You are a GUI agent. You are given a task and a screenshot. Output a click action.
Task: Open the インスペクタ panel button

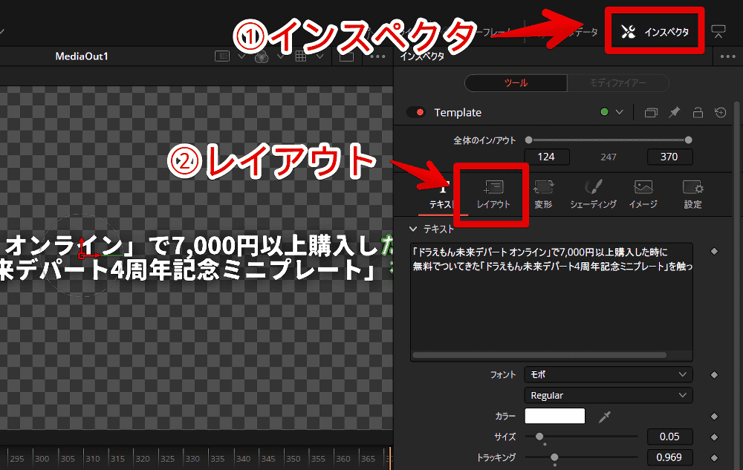pyautogui.click(x=655, y=32)
